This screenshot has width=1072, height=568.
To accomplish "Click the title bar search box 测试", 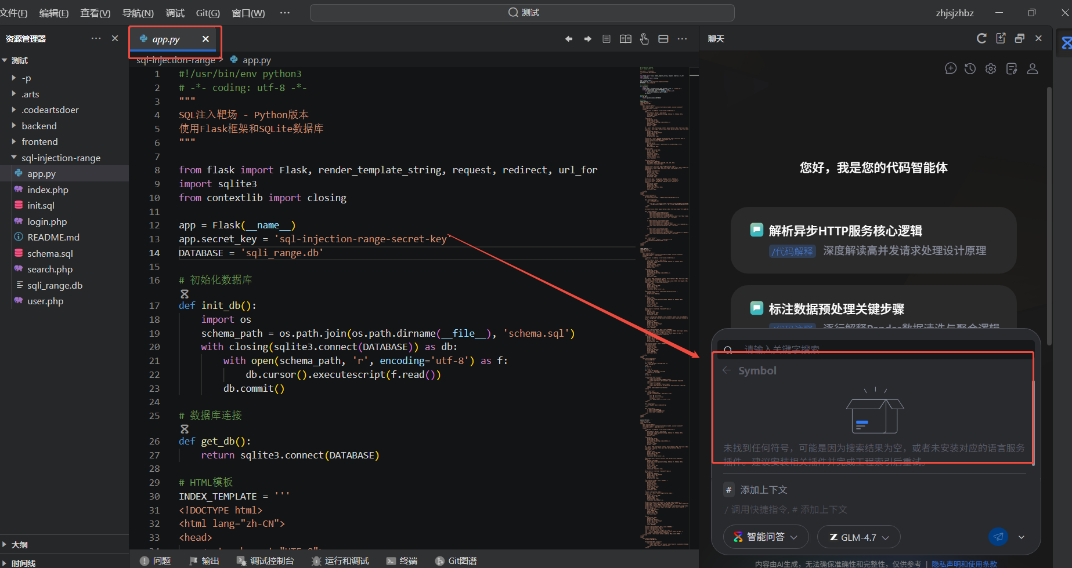I will tap(522, 13).
